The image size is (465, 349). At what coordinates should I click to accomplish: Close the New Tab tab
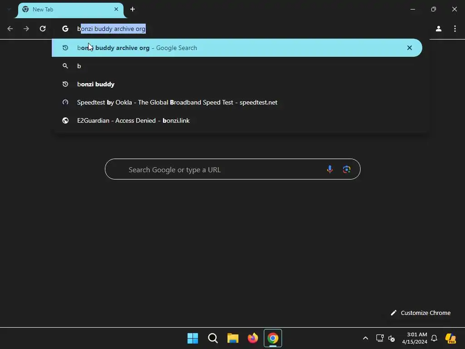[x=116, y=9]
